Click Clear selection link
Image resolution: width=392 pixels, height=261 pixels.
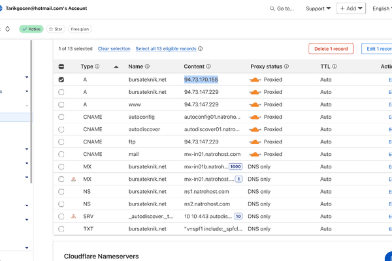click(x=114, y=49)
